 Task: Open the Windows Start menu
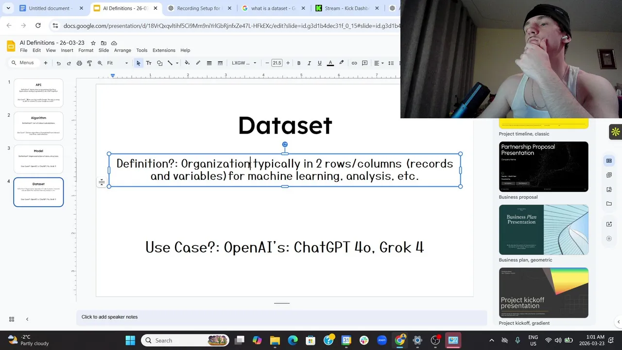pos(130,340)
